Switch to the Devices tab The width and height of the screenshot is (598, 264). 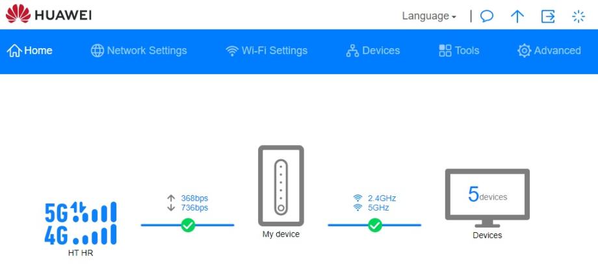373,51
